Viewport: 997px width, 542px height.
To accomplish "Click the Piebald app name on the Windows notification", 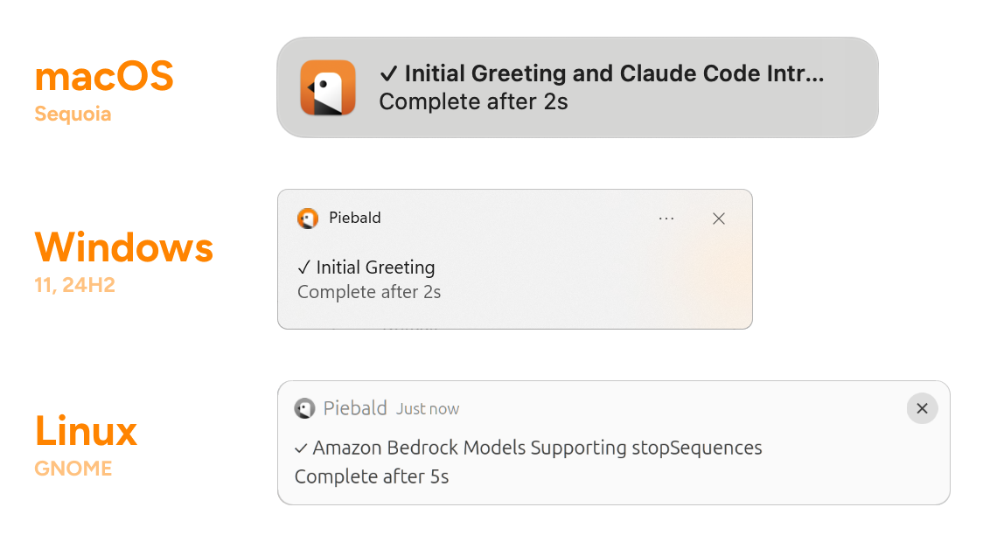I will click(x=354, y=218).
